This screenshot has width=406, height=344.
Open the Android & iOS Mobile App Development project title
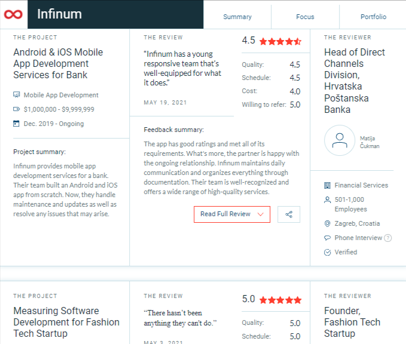coord(58,63)
